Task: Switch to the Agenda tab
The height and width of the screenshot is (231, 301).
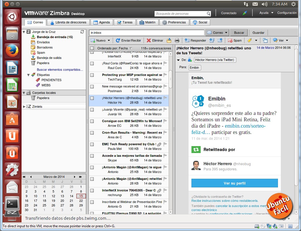Action: coord(101,22)
